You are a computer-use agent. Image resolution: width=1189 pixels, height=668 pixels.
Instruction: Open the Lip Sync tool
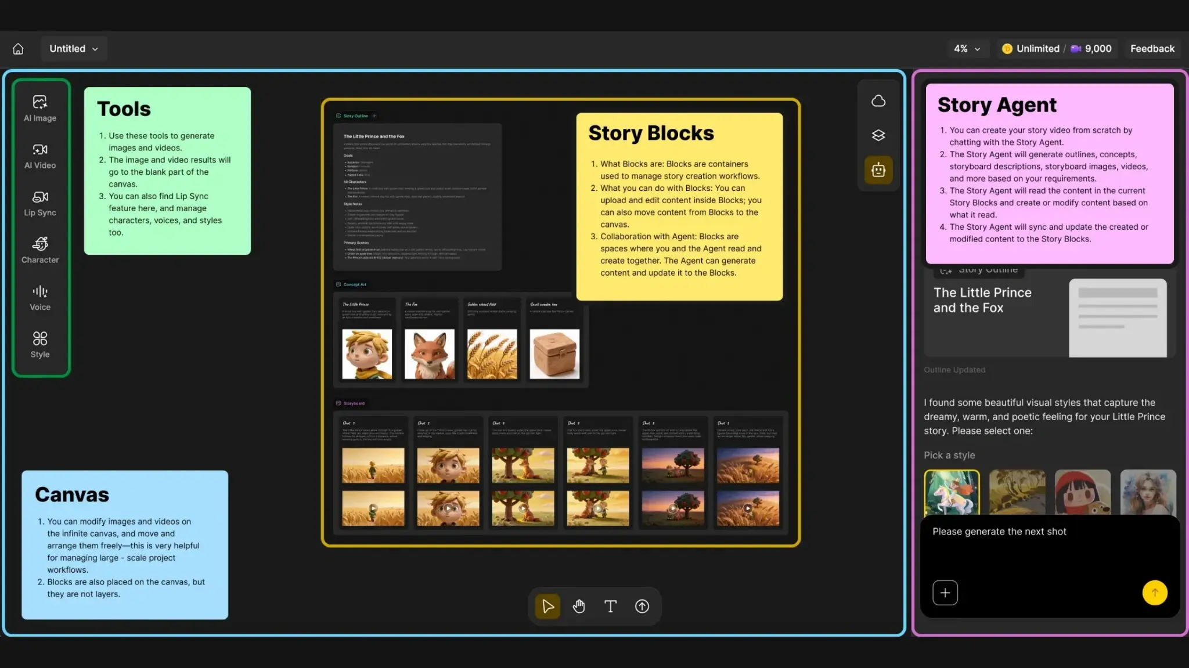[x=40, y=204]
